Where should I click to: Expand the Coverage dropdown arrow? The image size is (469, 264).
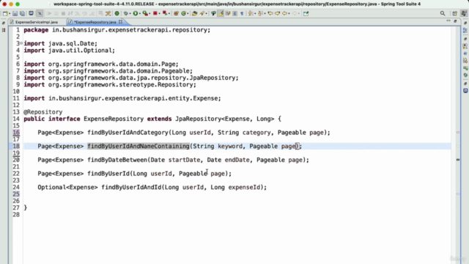point(149,13)
